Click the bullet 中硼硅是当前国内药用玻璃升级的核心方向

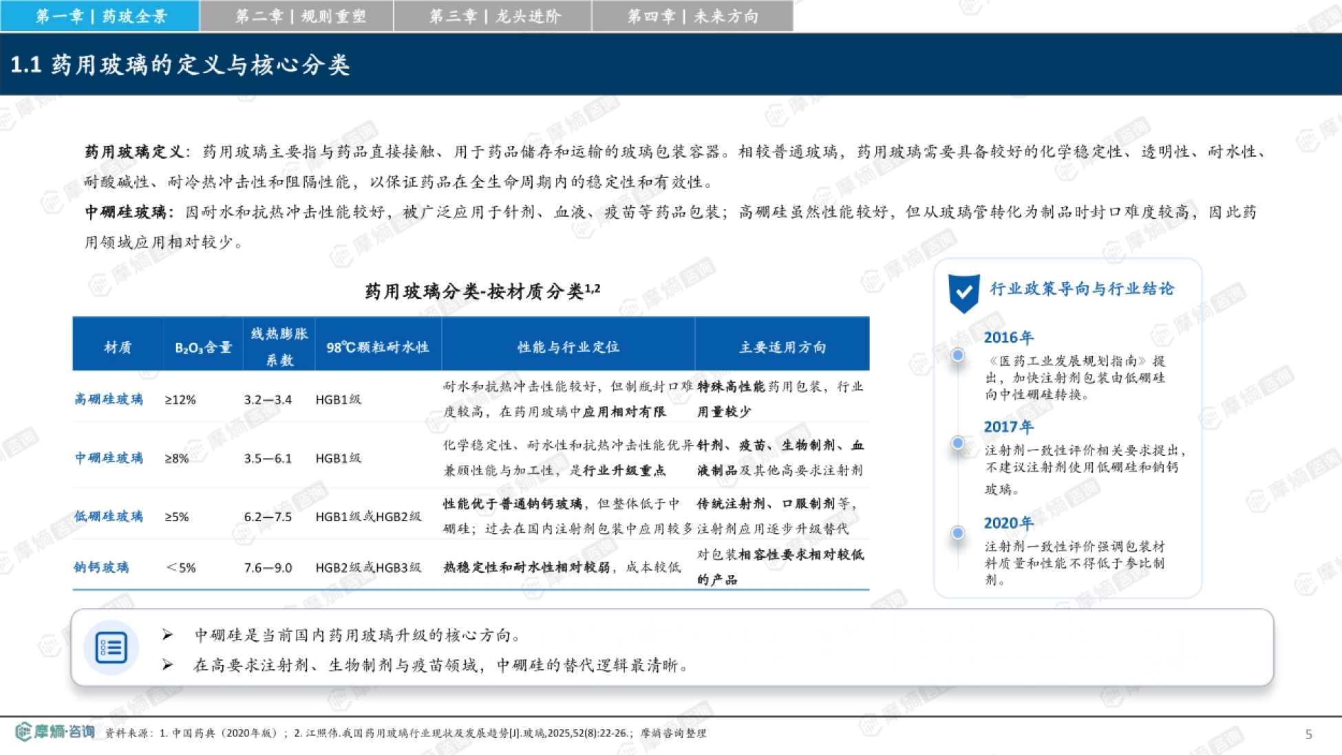pos(358,635)
